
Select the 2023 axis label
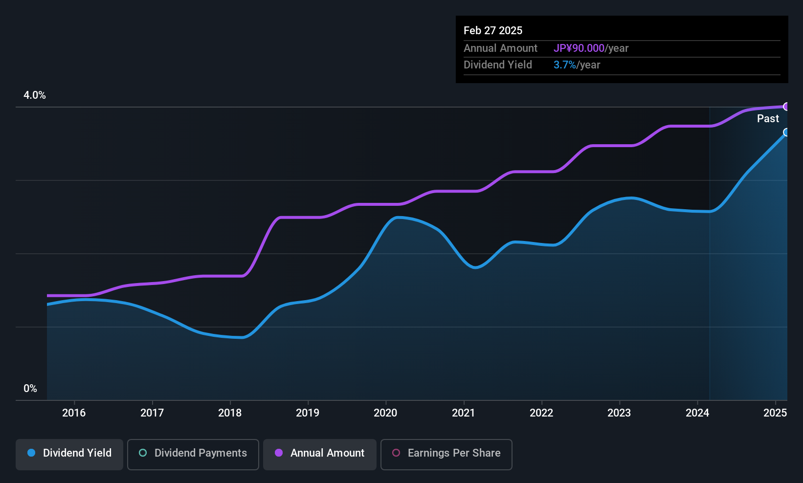pyautogui.click(x=619, y=413)
